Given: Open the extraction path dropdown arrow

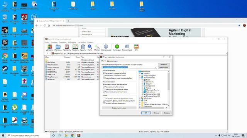Looking at the screenshot, I should (x=156, y=67).
